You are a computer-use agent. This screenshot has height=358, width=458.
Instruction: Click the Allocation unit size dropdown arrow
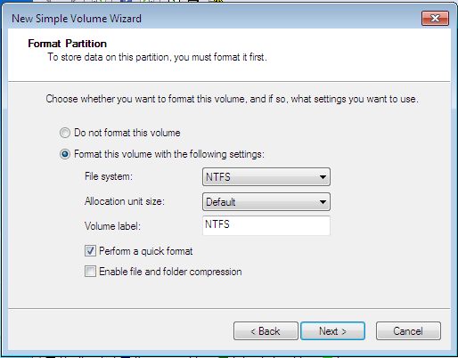tap(323, 202)
